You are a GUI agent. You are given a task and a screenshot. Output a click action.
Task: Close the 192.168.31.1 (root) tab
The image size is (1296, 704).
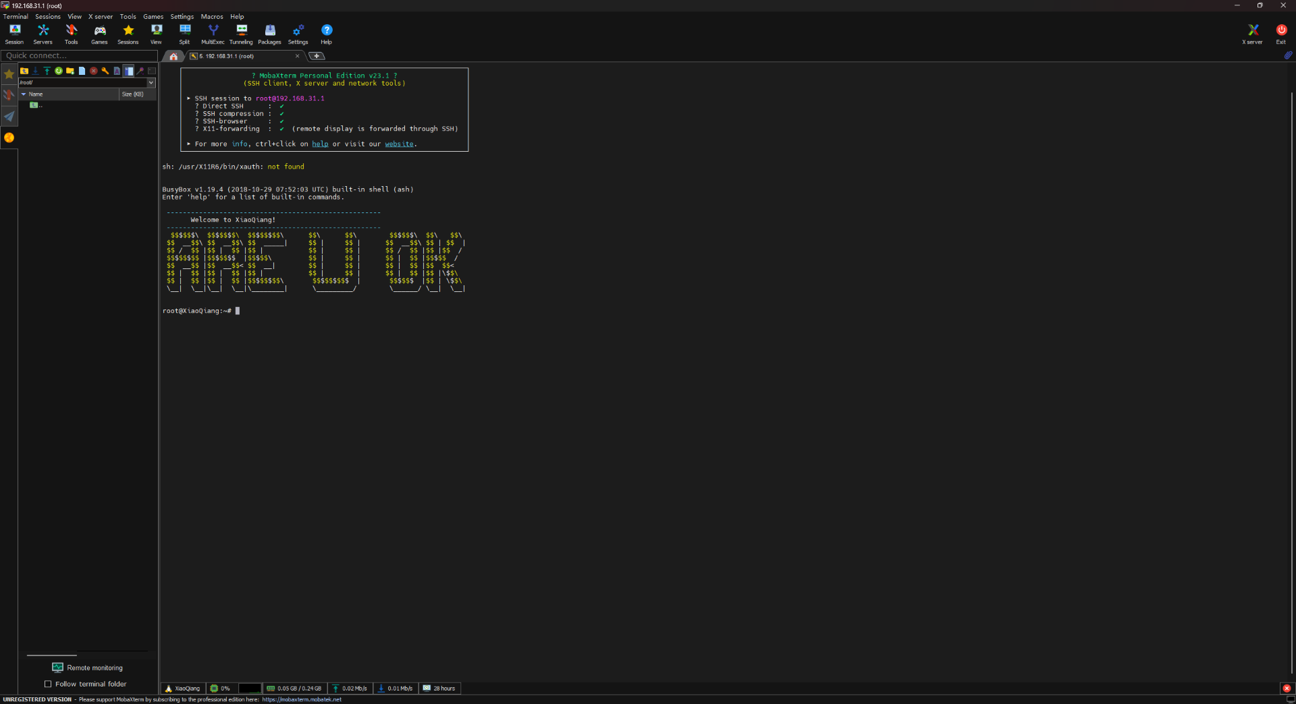(297, 56)
